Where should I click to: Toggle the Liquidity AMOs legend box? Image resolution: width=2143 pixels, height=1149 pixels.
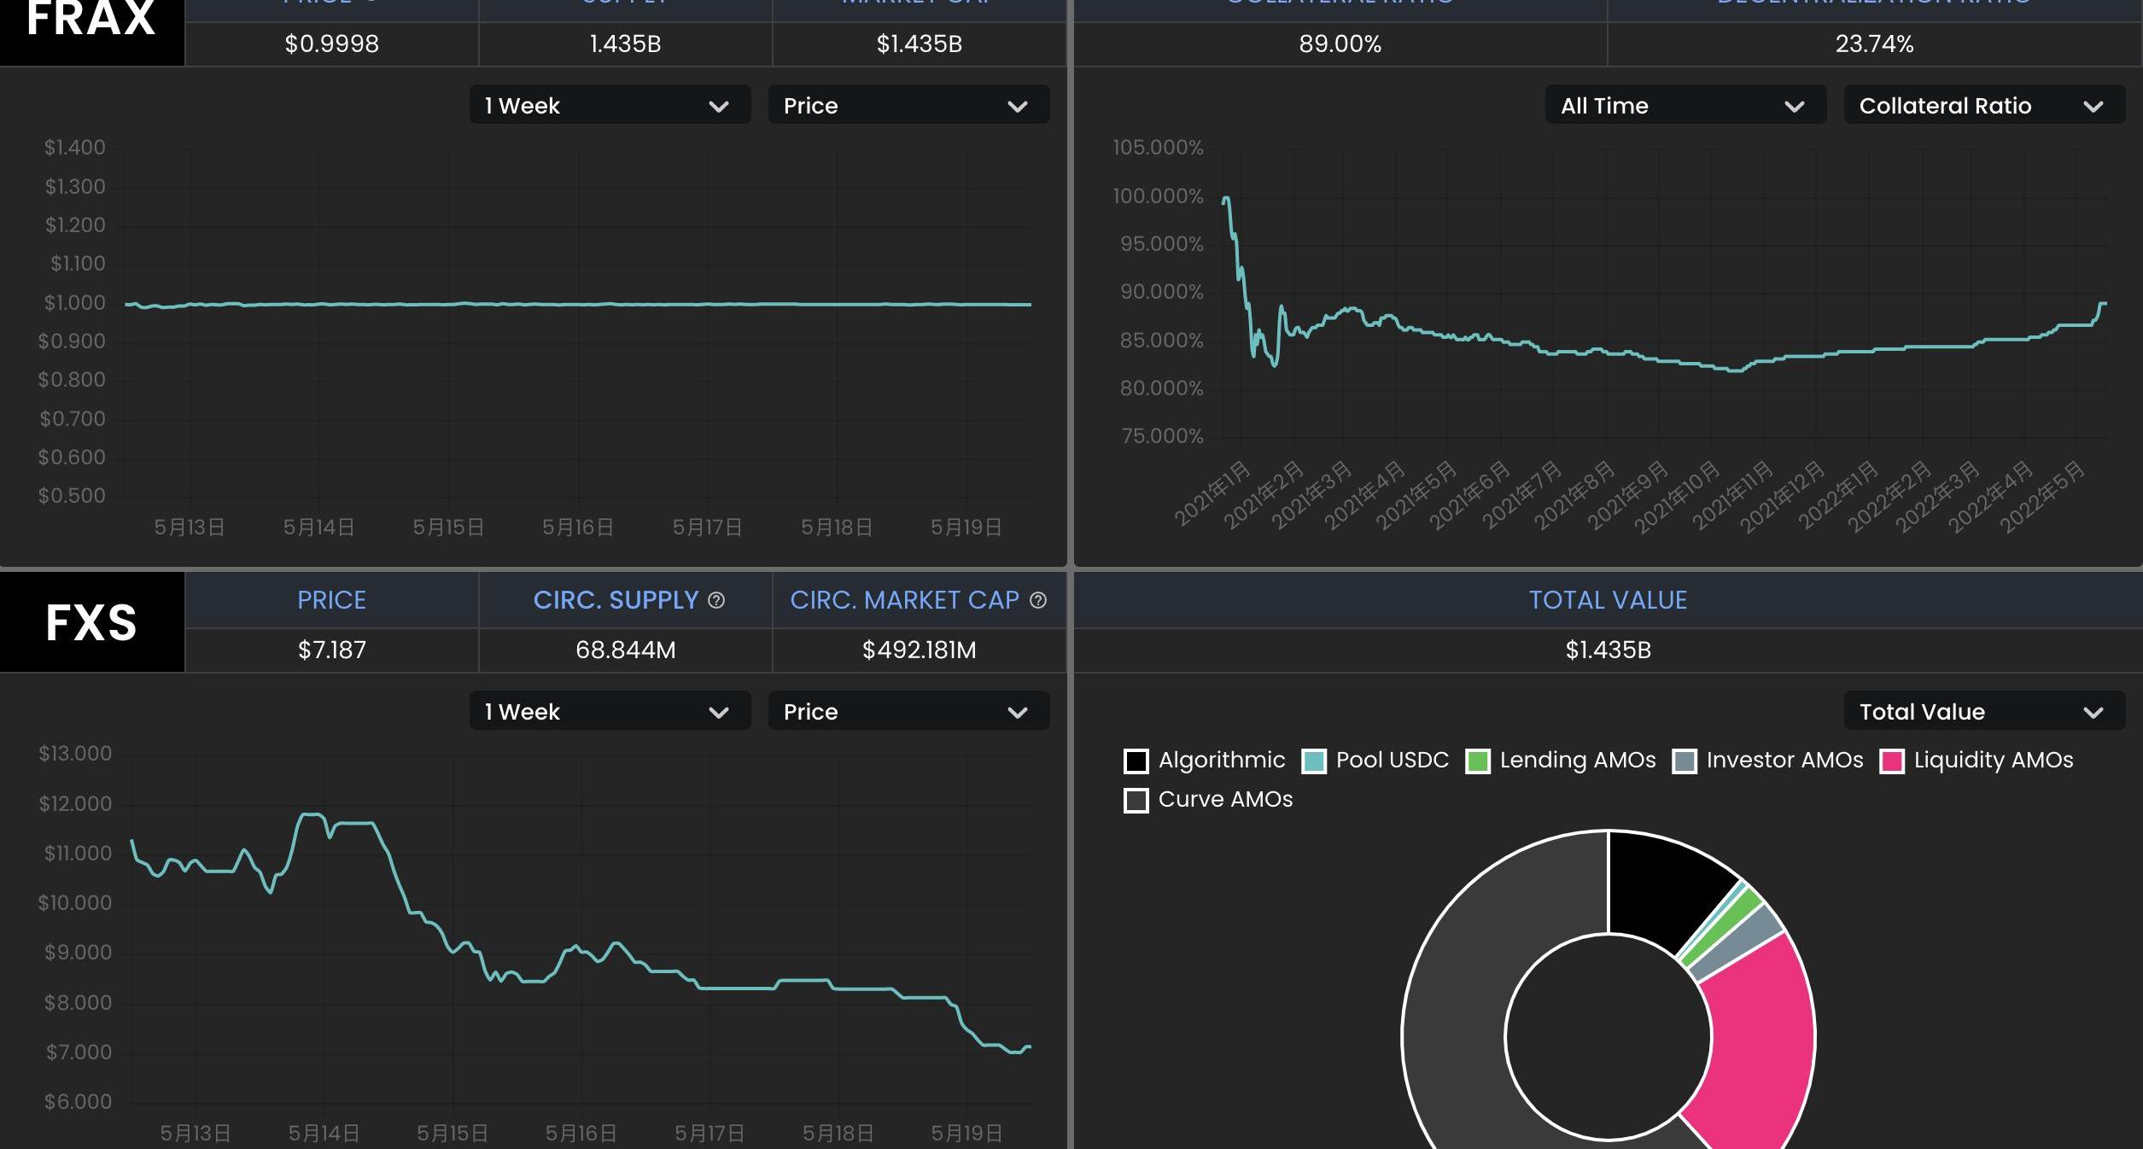pos(1891,761)
